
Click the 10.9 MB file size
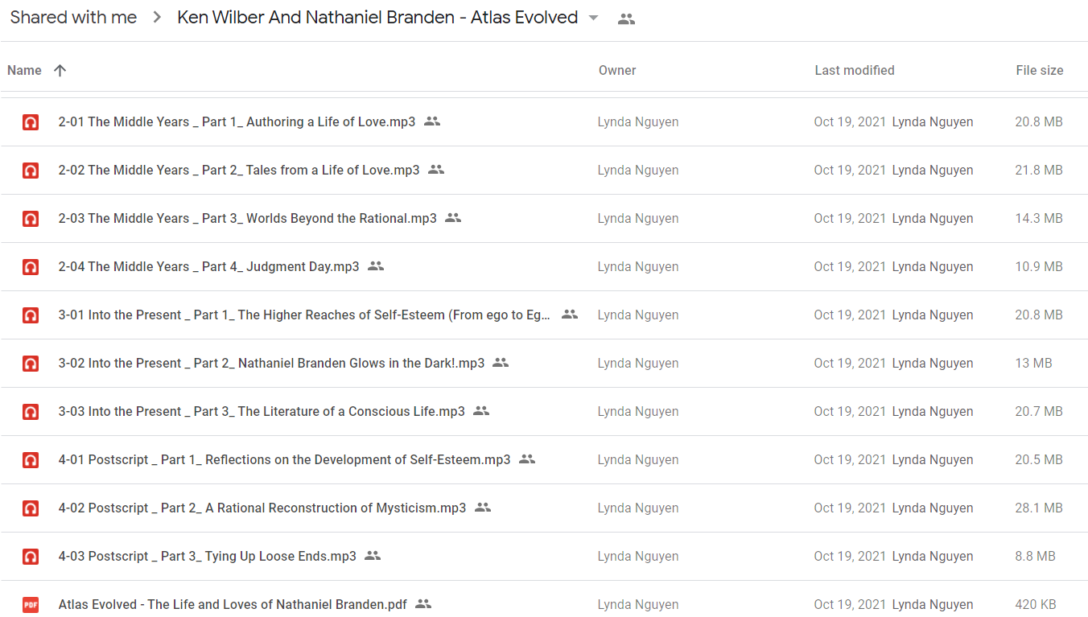[x=1039, y=267]
